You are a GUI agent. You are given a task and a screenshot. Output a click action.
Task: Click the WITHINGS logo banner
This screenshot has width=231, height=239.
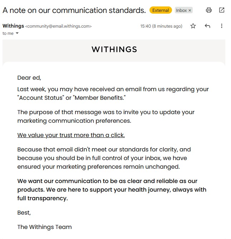point(114,50)
